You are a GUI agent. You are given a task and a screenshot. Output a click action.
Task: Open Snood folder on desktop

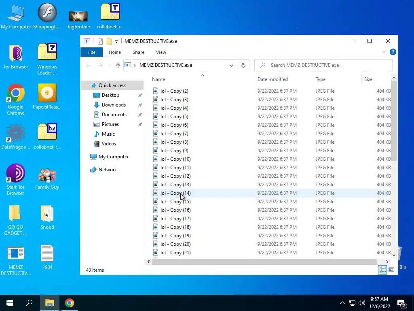click(47, 217)
